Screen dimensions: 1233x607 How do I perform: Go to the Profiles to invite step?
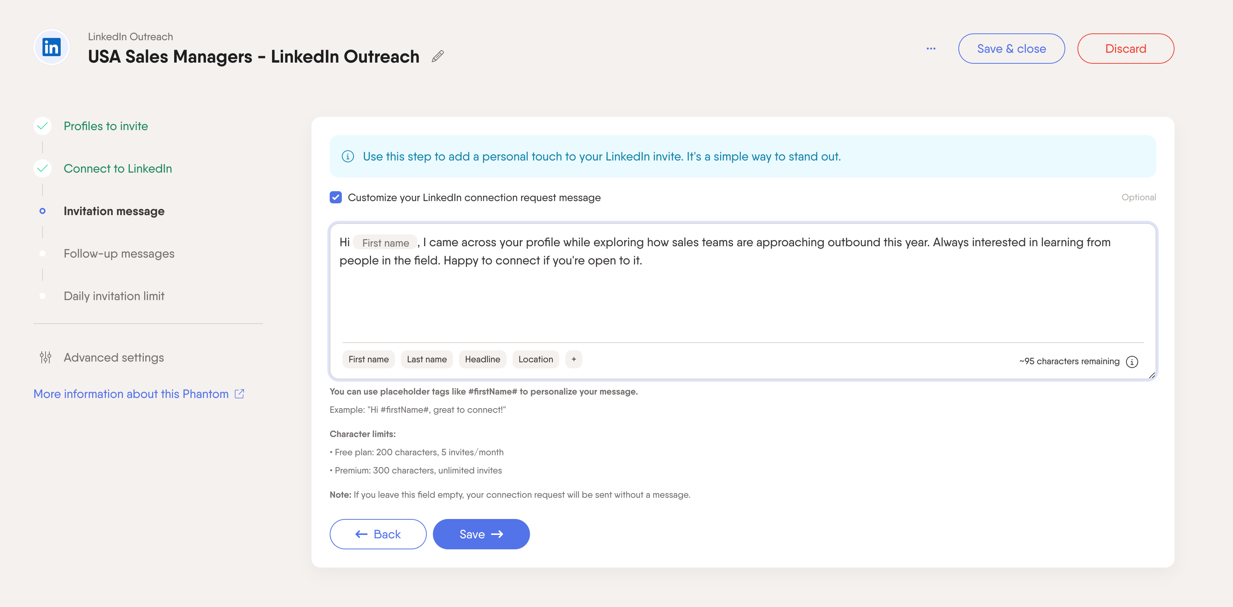[x=105, y=126]
